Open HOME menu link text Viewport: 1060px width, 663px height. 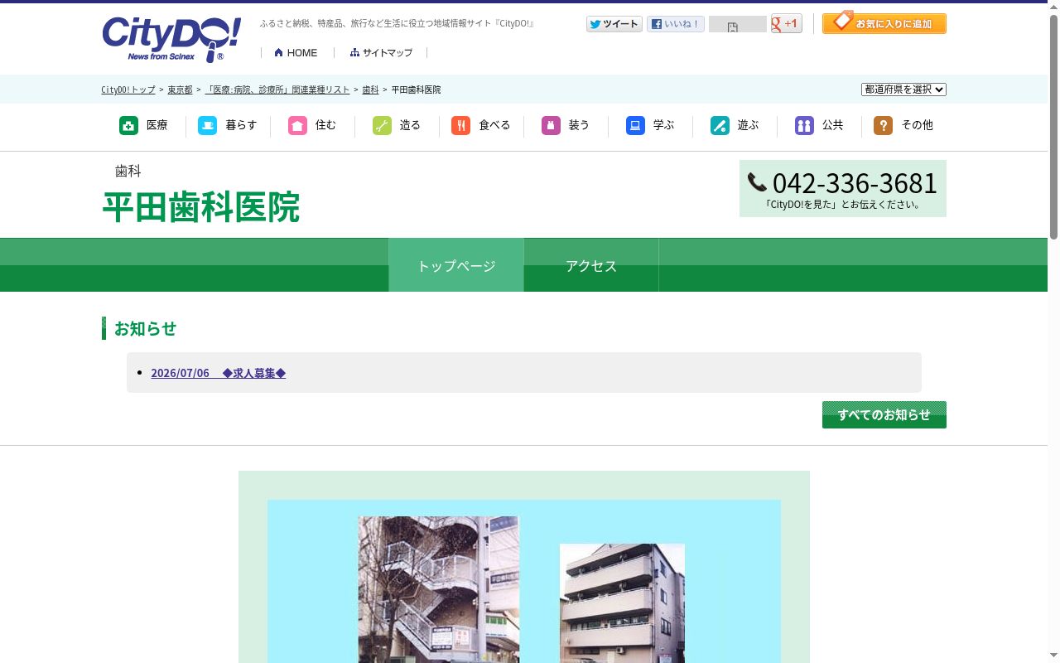302,53
